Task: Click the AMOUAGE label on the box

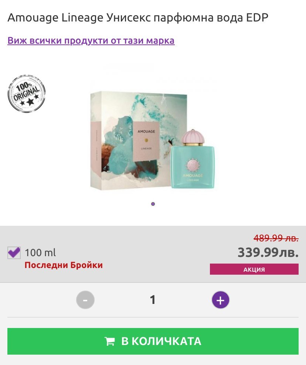Action: (146, 131)
